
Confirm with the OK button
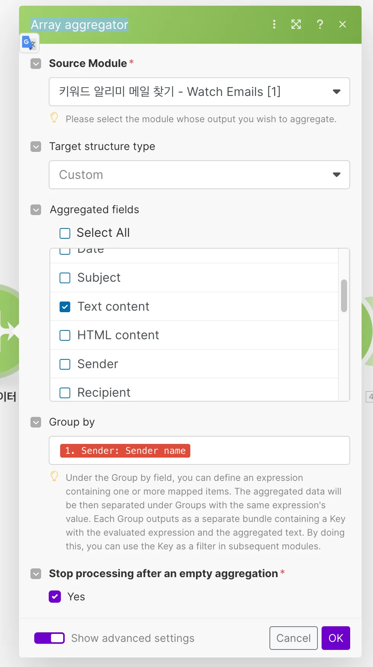click(x=336, y=638)
